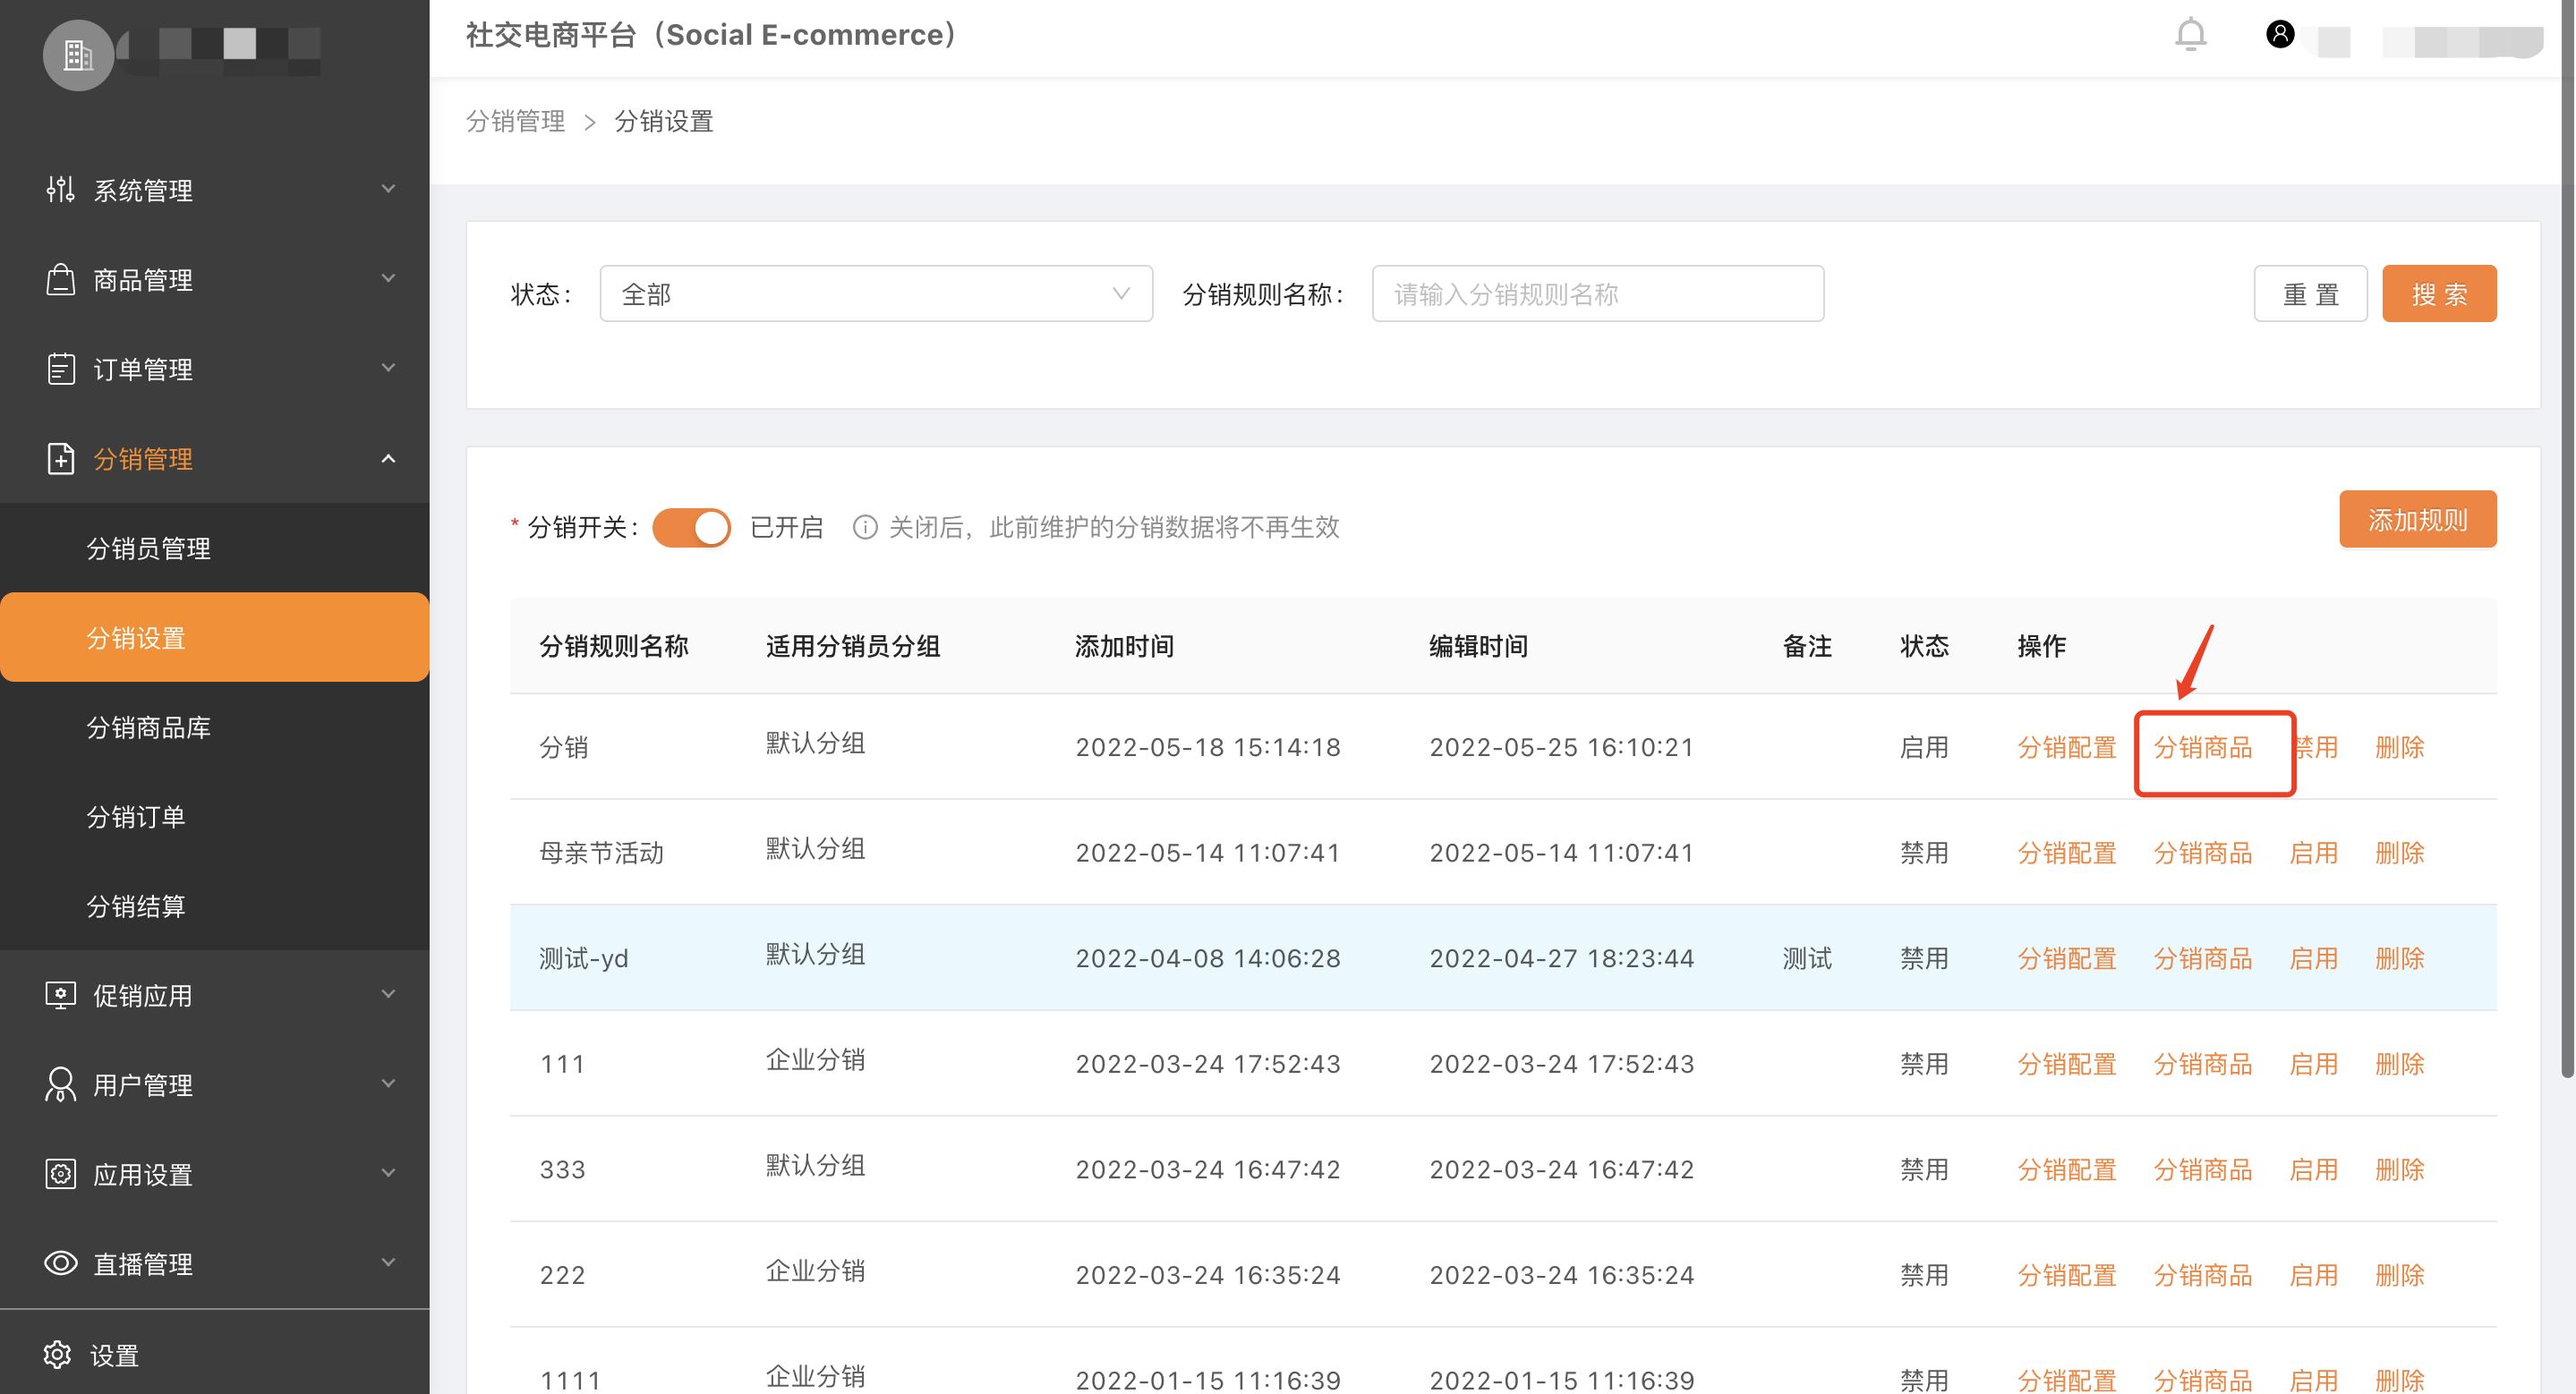Click 分销配置 for rule 分销
This screenshot has width=2576, height=1394.
click(2067, 746)
